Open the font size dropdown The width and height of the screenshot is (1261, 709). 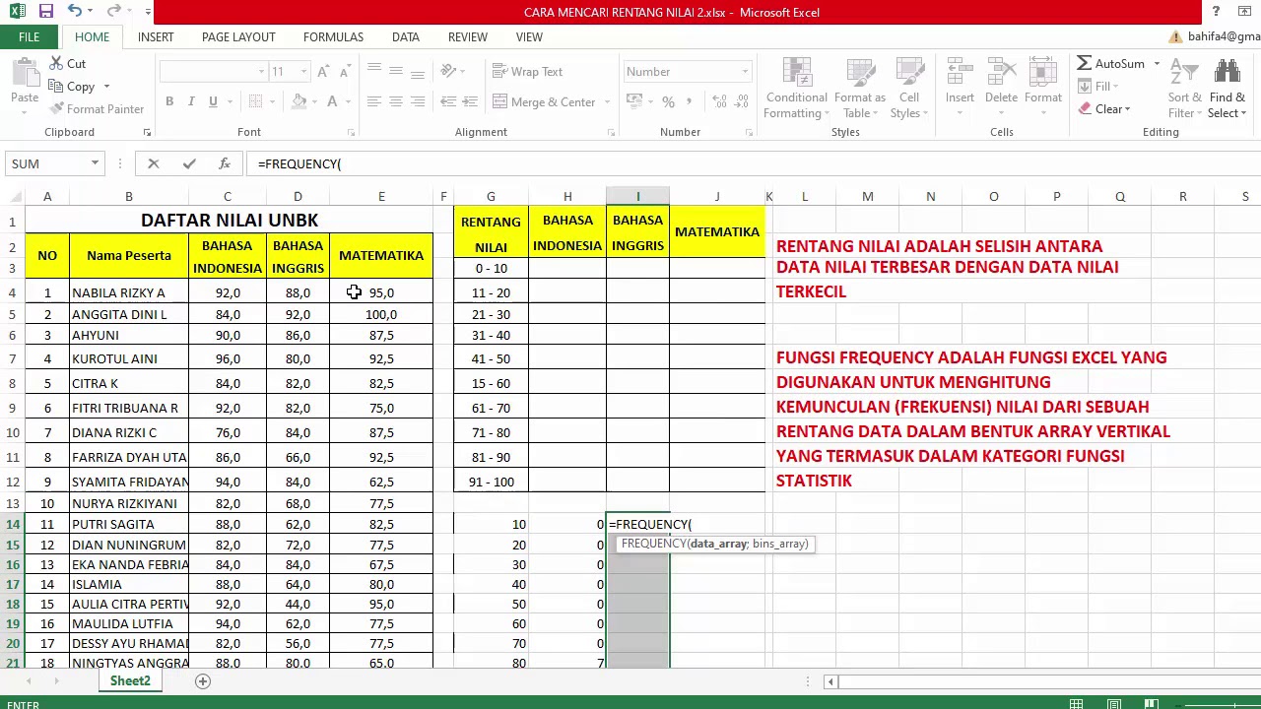(x=303, y=72)
